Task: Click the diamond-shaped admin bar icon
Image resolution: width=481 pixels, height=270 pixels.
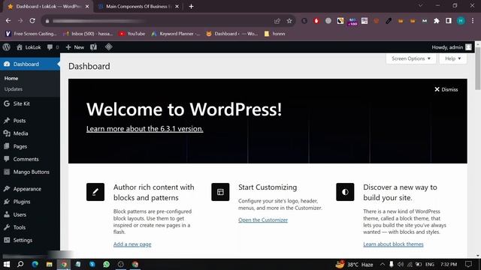Action: point(108,46)
